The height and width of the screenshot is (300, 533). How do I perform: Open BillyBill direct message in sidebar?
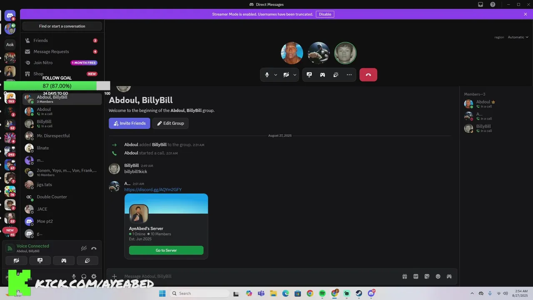pos(62,124)
